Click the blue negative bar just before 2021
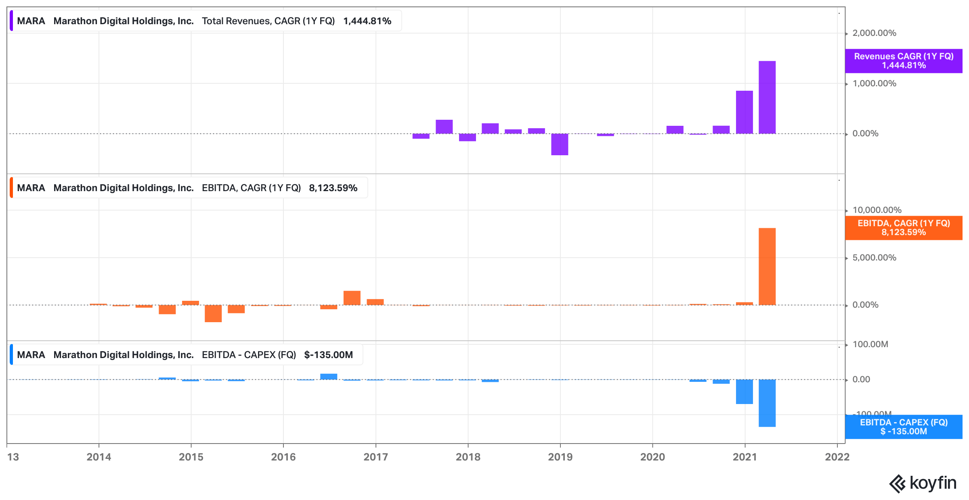The height and width of the screenshot is (500, 969). click(x=745, y=392)
